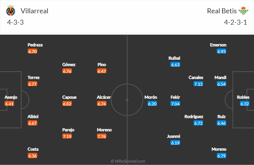Click Juanmi's 6.19 rating badge
The height and width of the screenshot is (165, 254).
(175, 143)
